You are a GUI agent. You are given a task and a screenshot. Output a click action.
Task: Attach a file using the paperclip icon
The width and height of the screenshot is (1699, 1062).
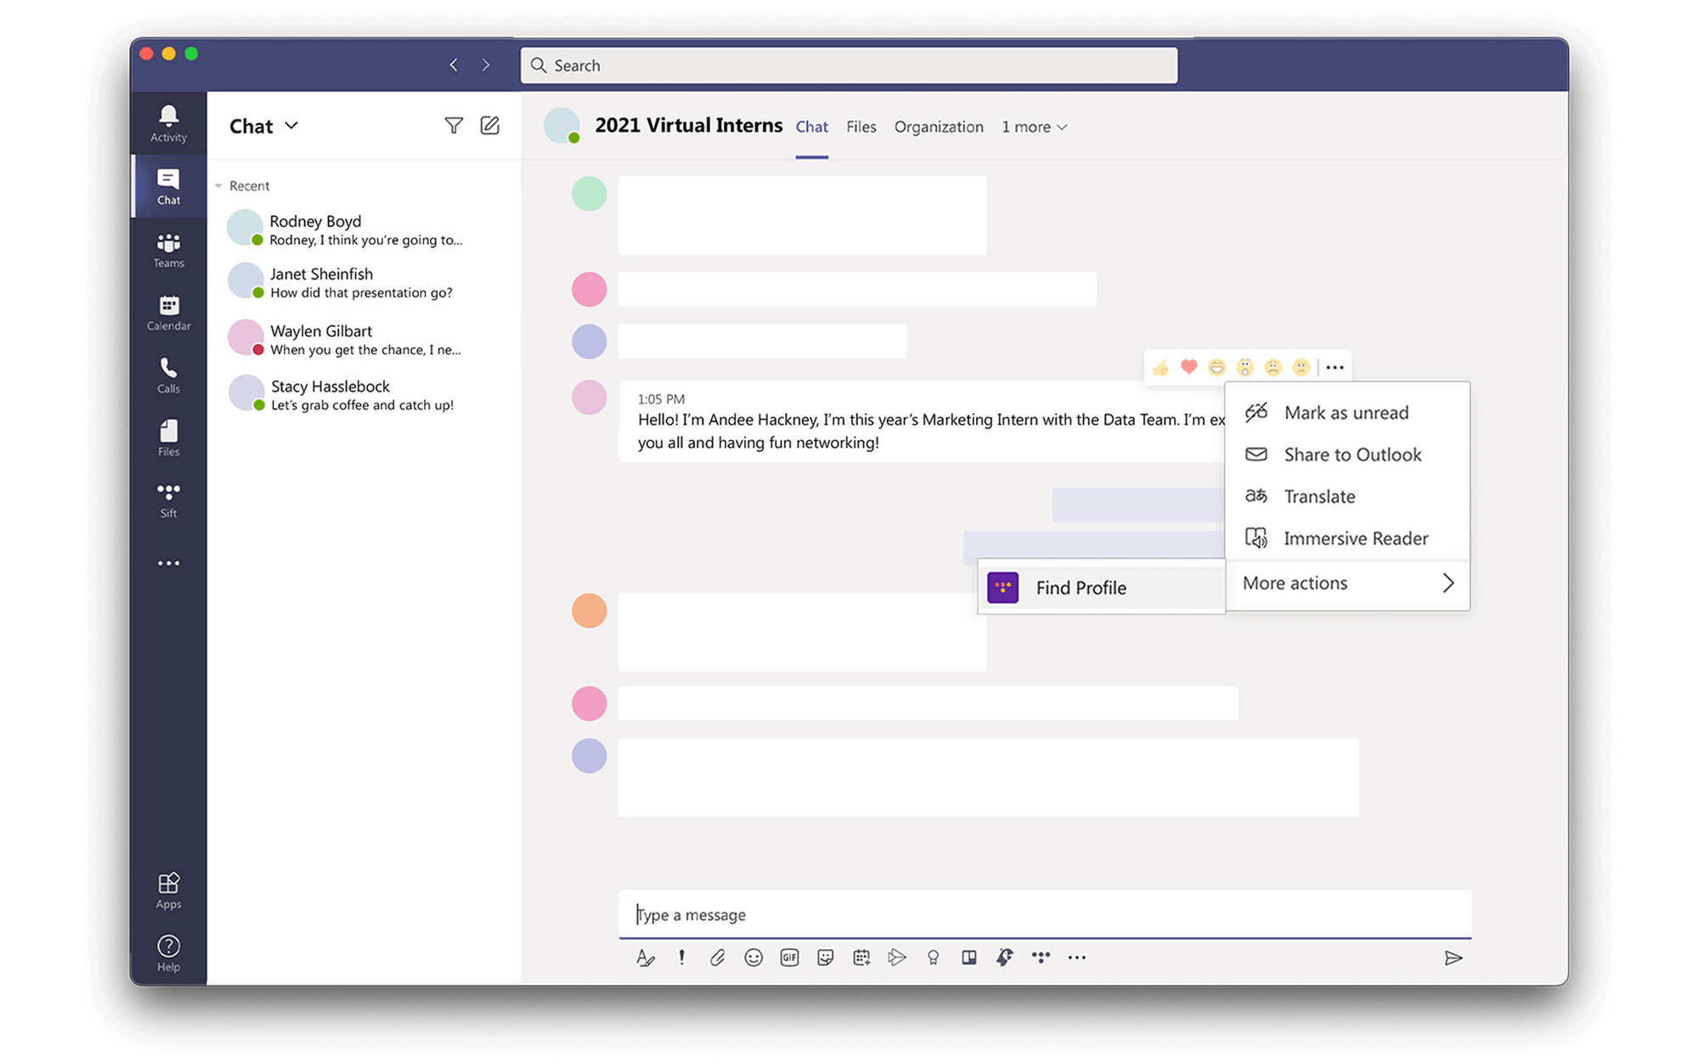[x=718, y=957]
